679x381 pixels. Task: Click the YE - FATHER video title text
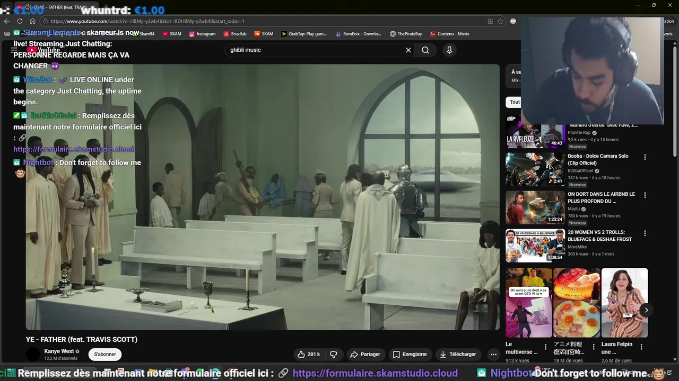click(x=82, y=339)
